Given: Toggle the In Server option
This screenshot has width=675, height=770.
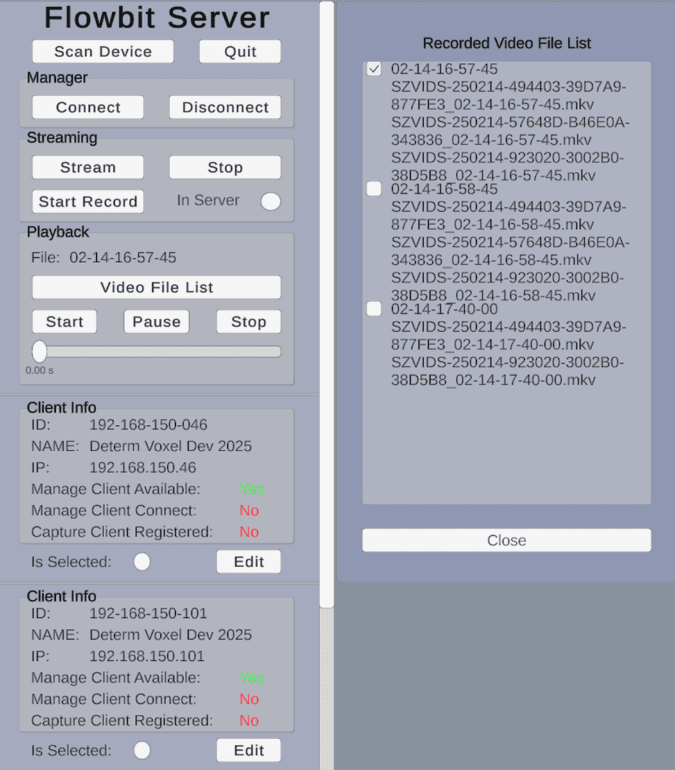Looking at the screenshot, I should coord(270,201).
